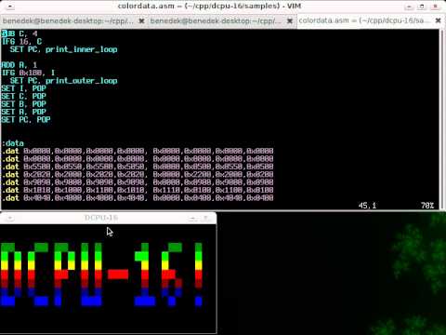446x335 pixels.
Task: Close the colordata.asm tab
Action: pyautogui.click(x=438, y=20)
